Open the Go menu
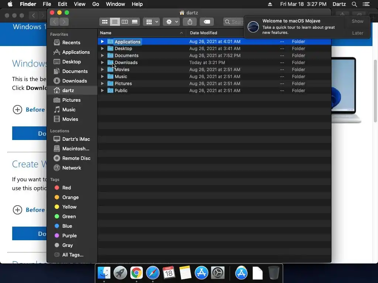 (x=96, y=4)
